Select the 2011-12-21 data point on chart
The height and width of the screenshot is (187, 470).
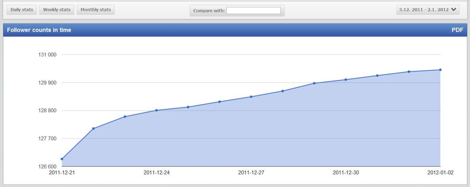pos(62,159)
